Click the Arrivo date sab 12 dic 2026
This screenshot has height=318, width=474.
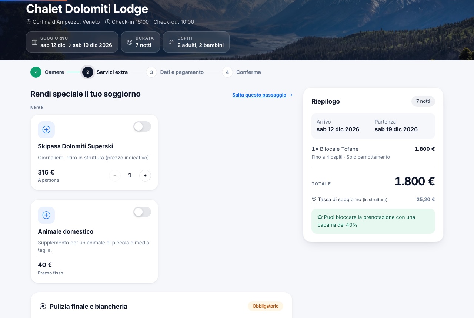click(x=338, y=129)
